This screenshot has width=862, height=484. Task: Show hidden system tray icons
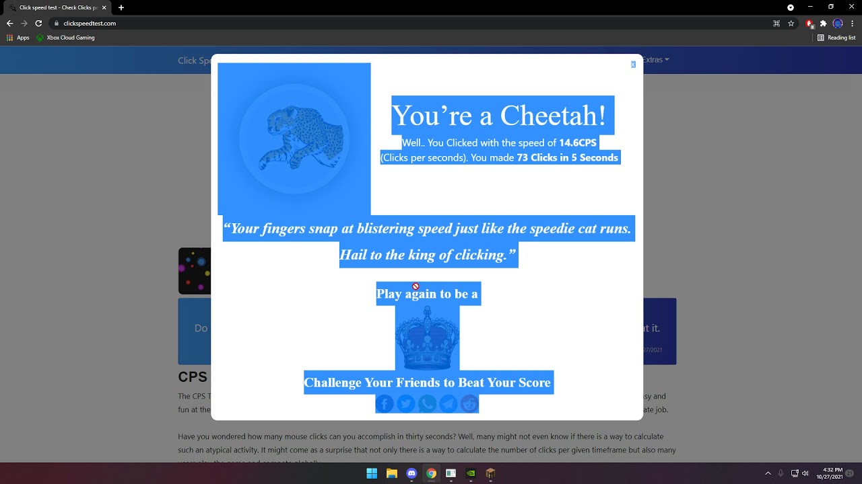[x=768, y=473]
